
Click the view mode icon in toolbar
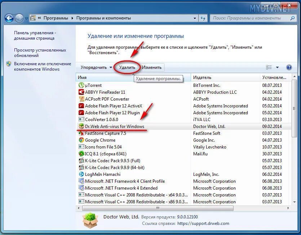click(x=269, y=67)
